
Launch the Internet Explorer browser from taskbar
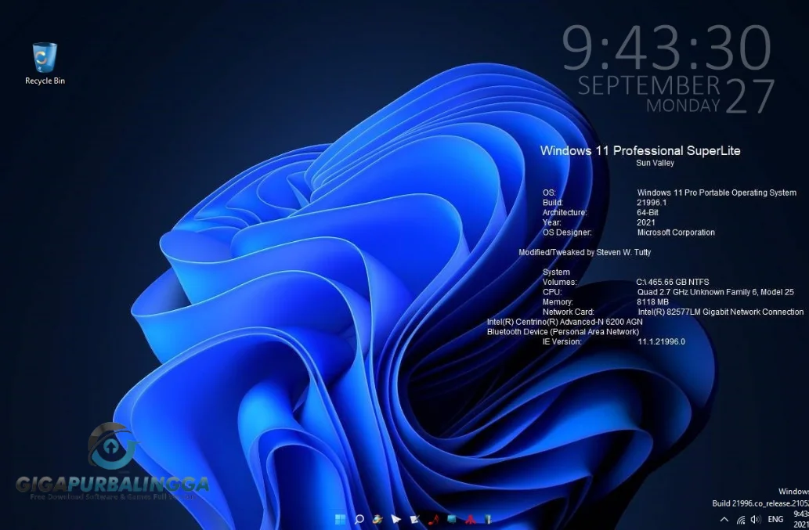pyautogui.click(x=377, y=519)
